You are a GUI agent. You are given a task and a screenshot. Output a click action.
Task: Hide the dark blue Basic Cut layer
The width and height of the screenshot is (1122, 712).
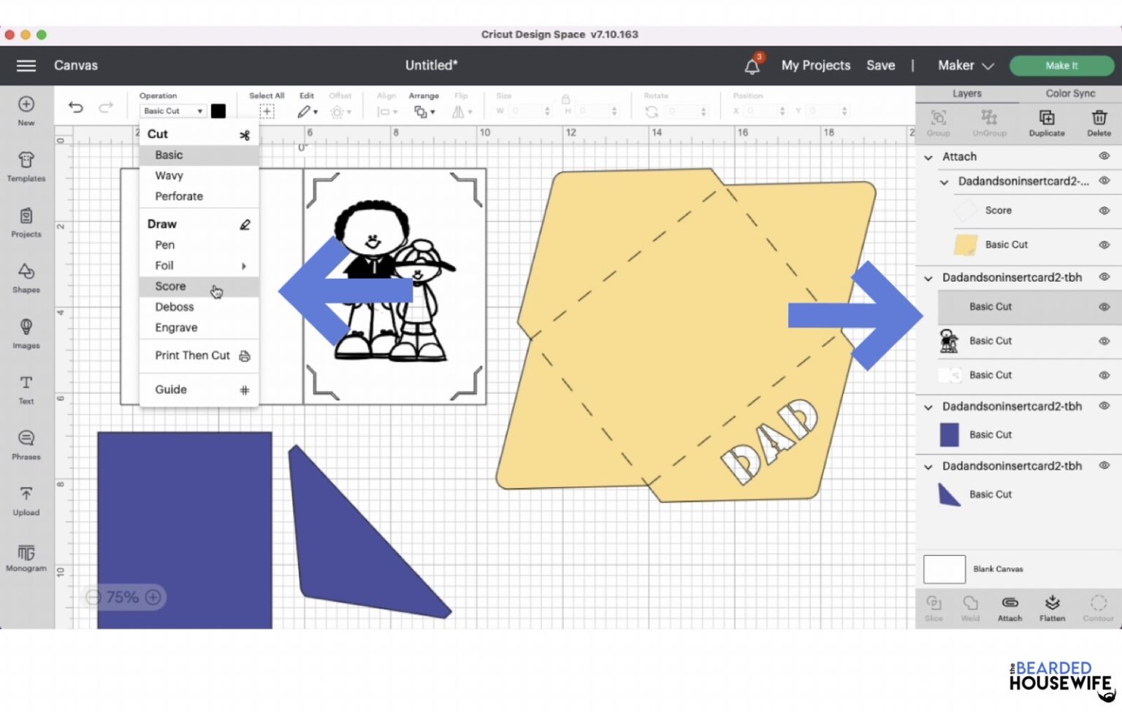pos(1103,434)
